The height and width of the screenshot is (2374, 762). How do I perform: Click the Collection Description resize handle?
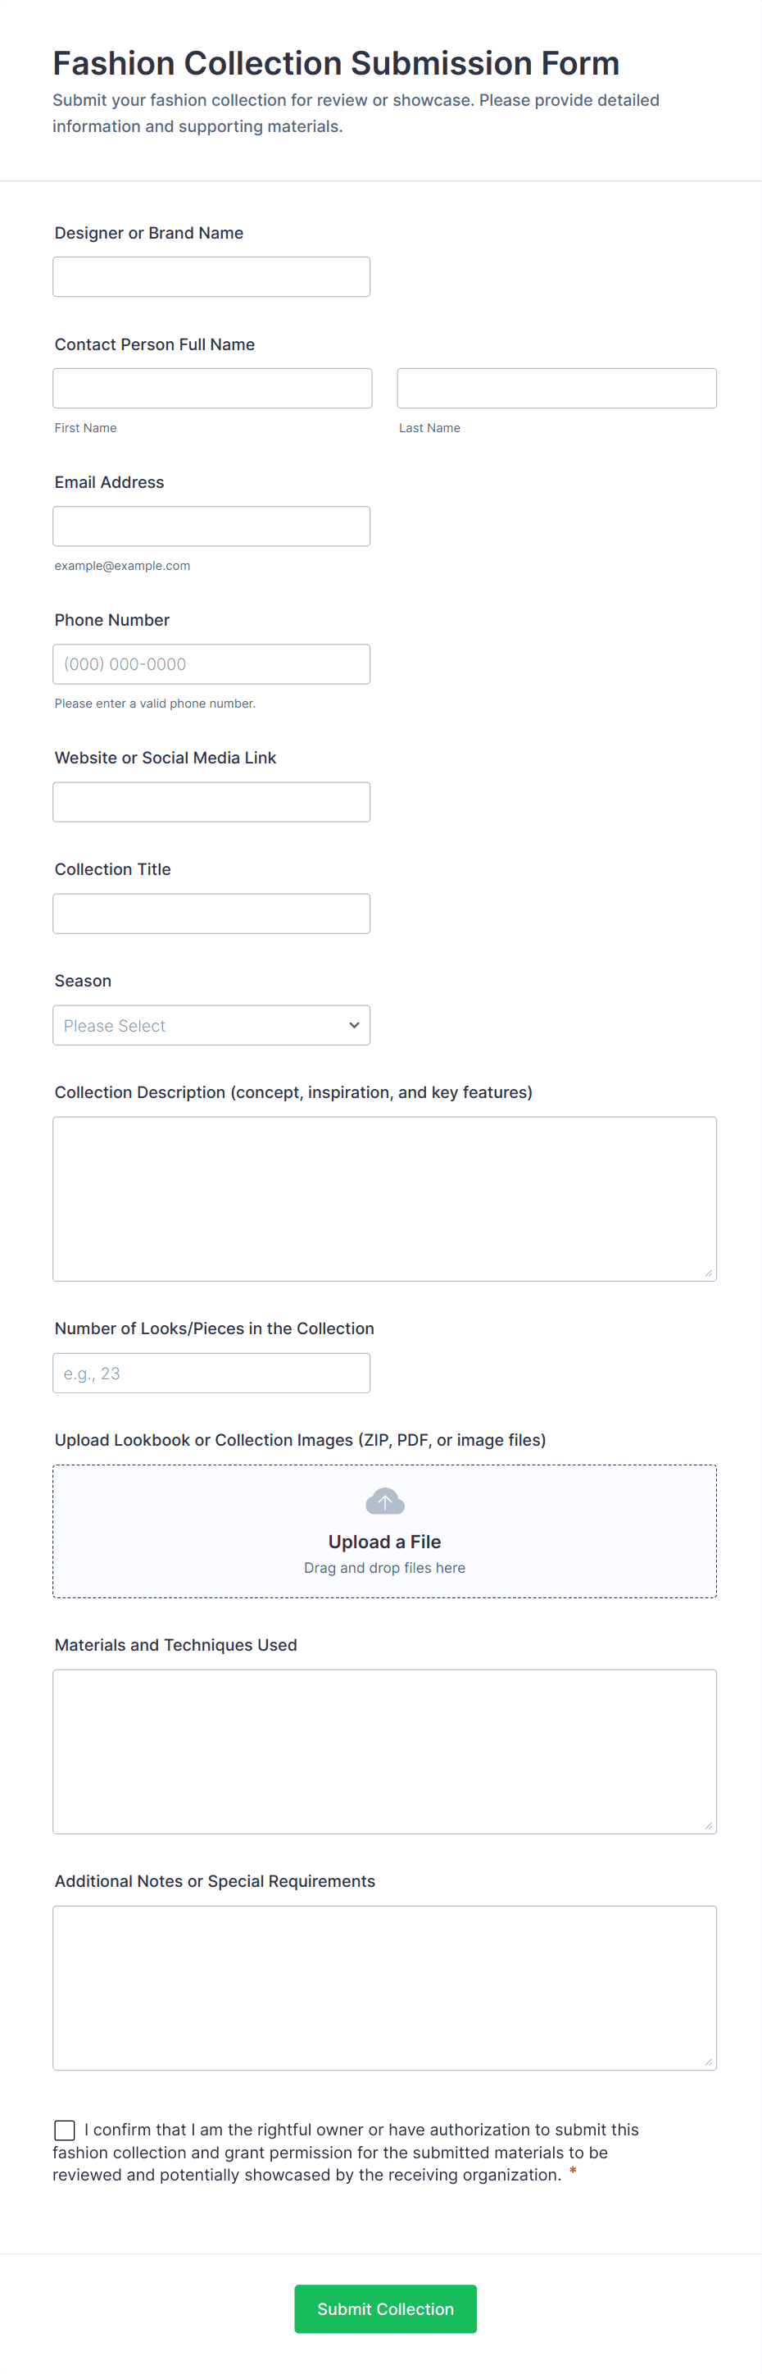[x=708, y=1273]
